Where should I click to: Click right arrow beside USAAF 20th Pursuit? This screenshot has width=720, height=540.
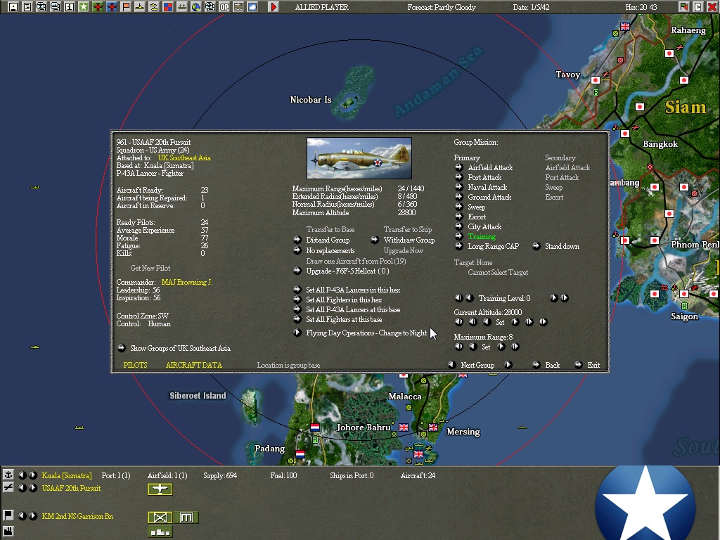click(33, 488)
